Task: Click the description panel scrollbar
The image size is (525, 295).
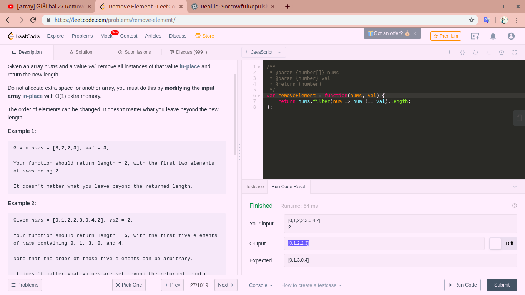Action: 235,114
